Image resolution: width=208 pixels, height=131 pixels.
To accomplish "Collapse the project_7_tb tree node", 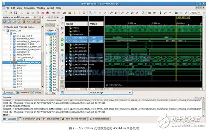I will coord(4,30).
